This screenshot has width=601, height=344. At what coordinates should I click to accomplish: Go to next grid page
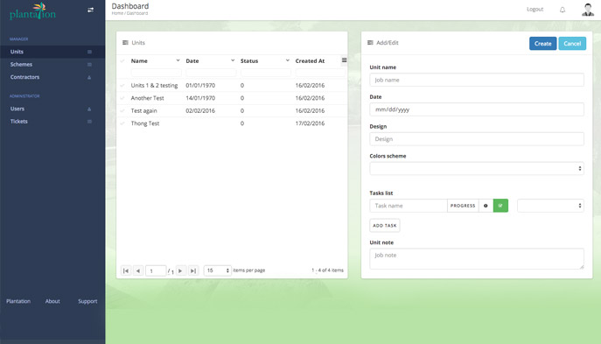click(x=180, y=270)
